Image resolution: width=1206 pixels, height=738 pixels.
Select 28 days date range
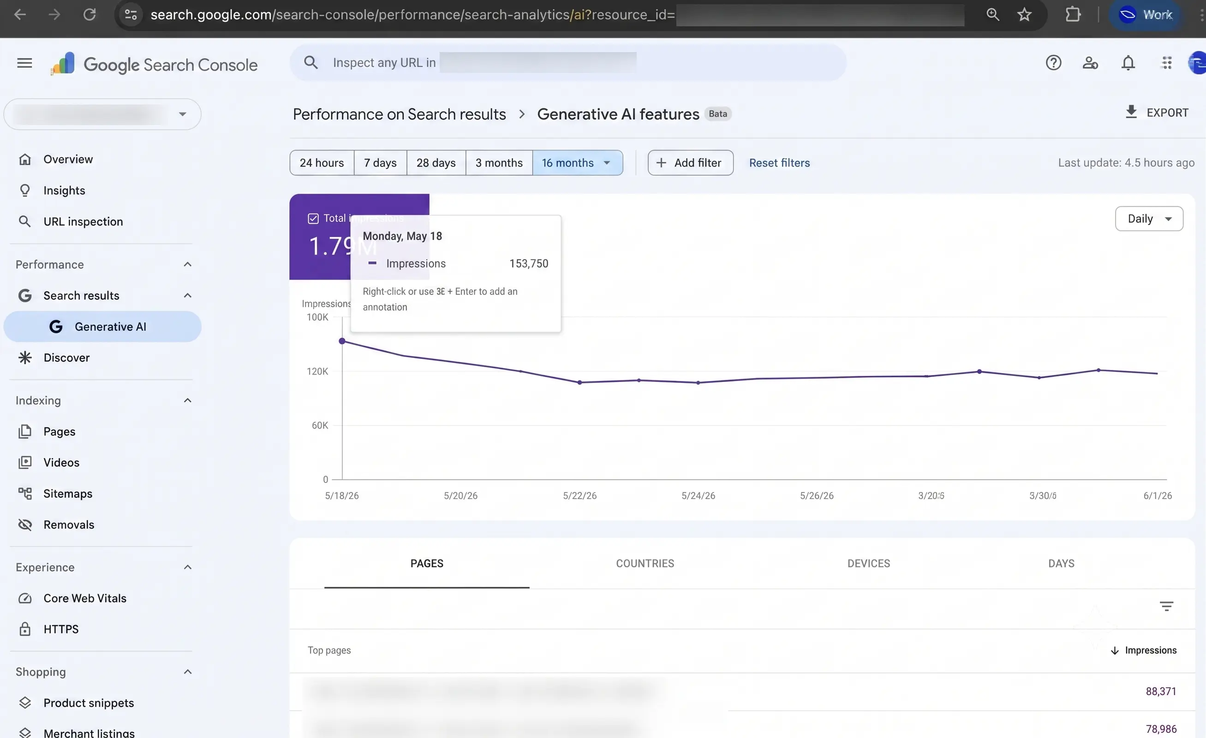click(x=436, y=163)
